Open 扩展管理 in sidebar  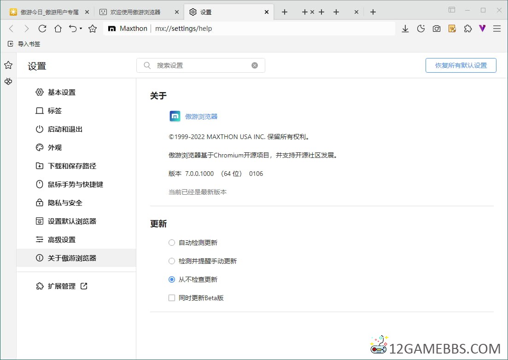(62, 286)
